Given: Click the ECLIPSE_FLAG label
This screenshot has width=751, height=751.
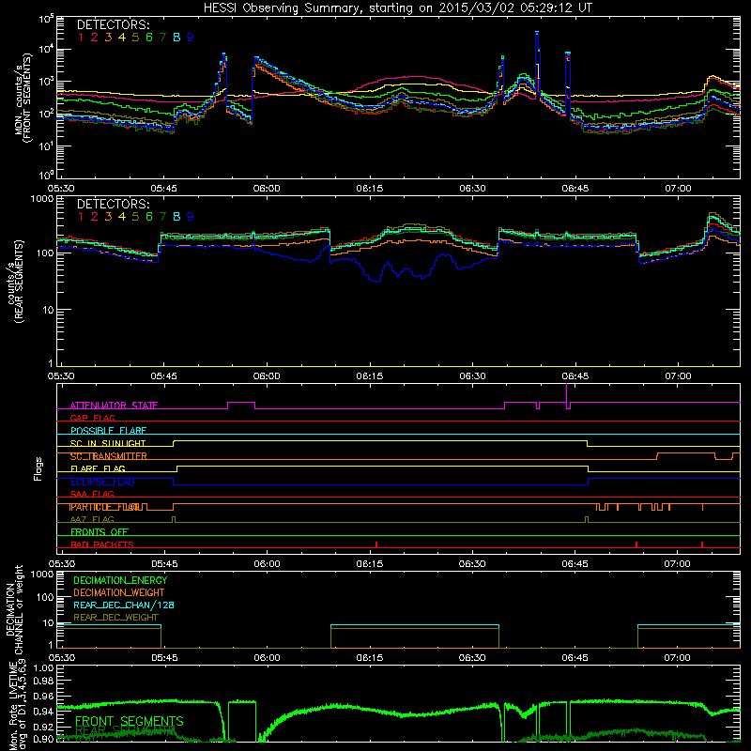Looking at the screenshot, I should [102, 482].
